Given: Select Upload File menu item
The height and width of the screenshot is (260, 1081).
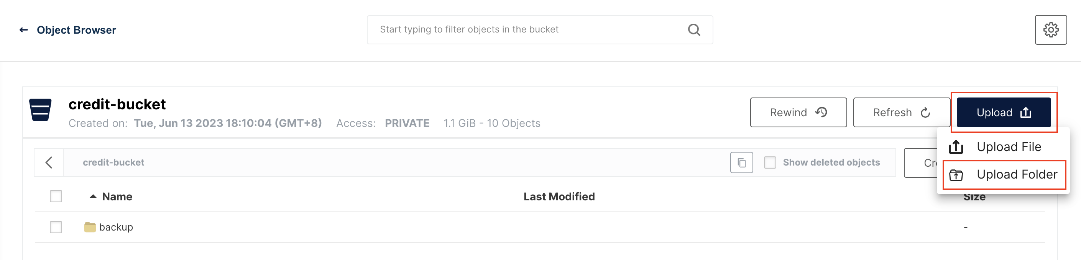Looking at the screenshot, I should pyautogui.click(x=1003, y=147).
